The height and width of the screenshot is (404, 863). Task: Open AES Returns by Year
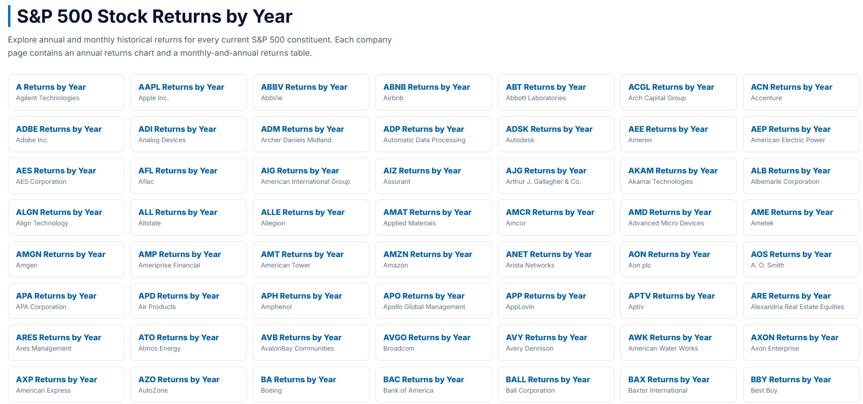point(66,176)
